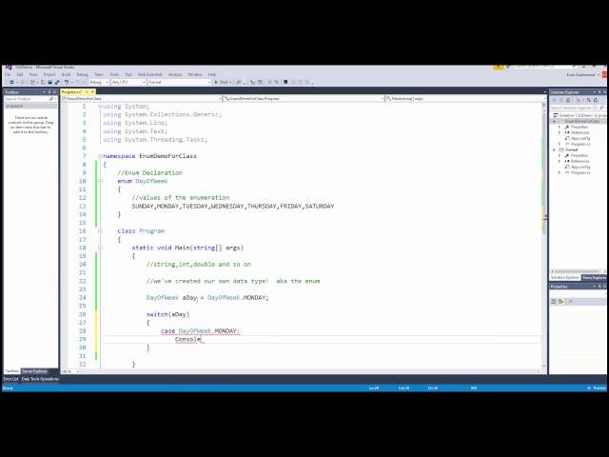
Task: Click the Solution Explorer Home icon
Action: click(568, 100)
